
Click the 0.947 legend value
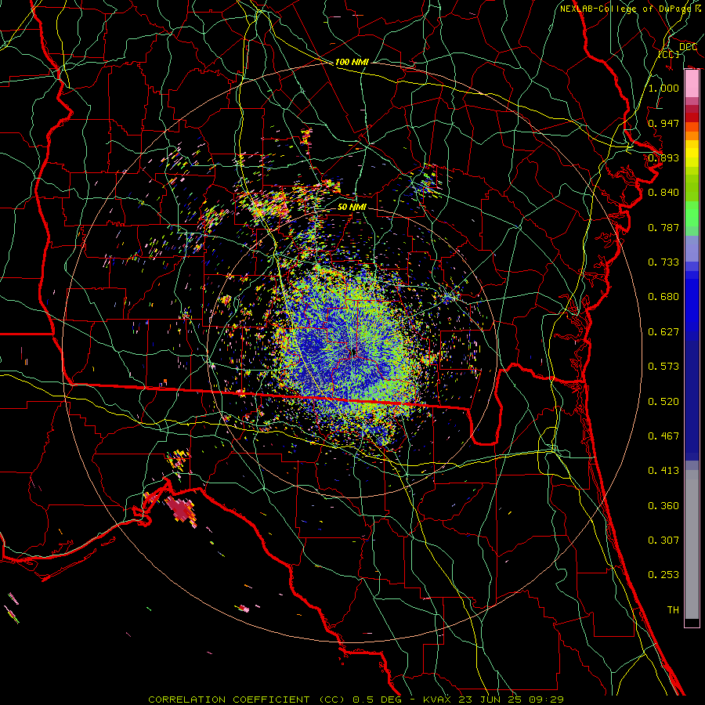[x=663, y=123]
